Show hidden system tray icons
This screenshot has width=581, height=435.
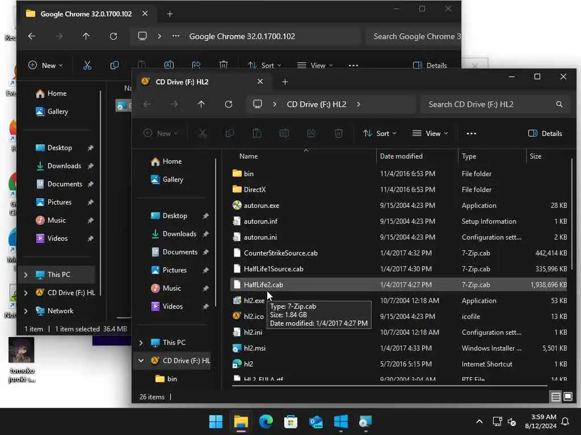[479, 421]
